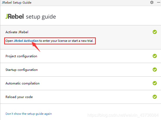Click the text 'to enter your license or start a new trial.'

66,41
